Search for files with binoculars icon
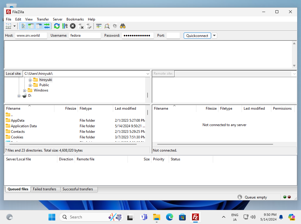301x224 pixels. pos(123,26)
